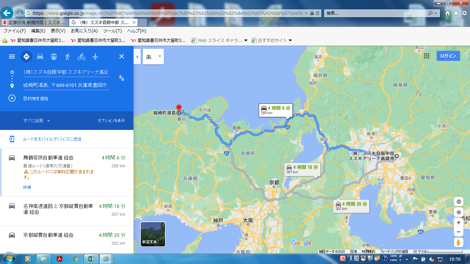Click the destination input field 城崎町湯島
Image resolution: width=470 pixels, height=264 pixels.
(66, 85)
